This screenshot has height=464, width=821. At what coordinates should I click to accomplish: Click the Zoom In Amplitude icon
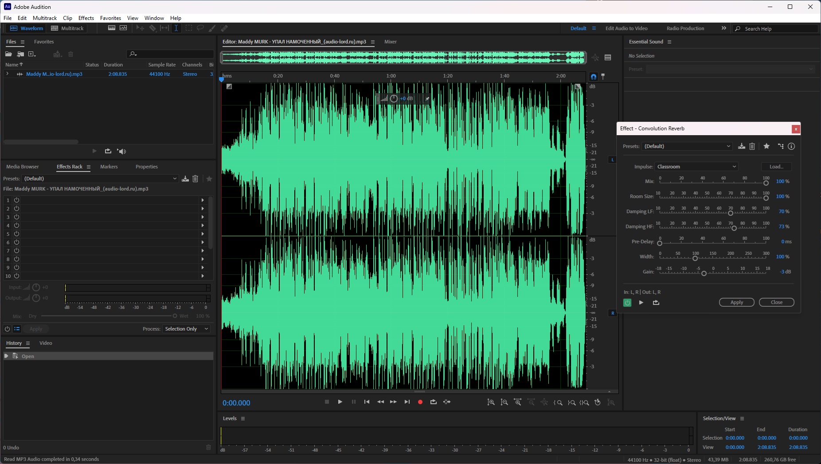(491, 402)
